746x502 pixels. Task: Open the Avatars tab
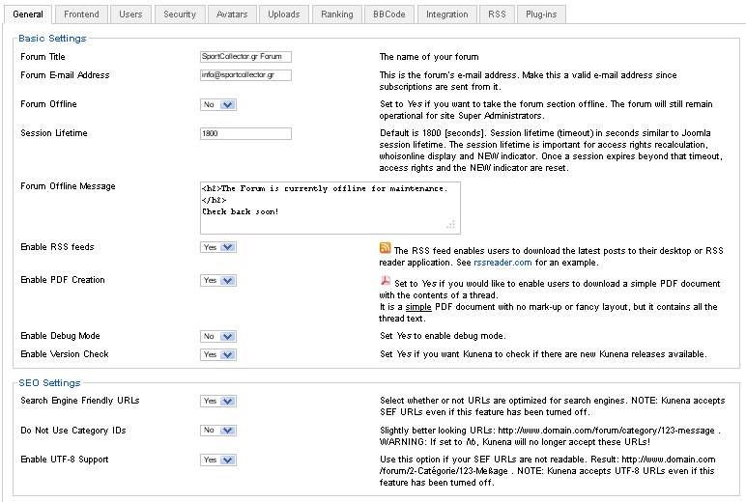click(232, 14)
